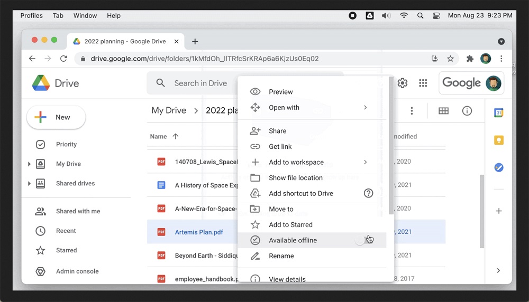Click the Add to workspace plus icon
529x302 pixels.
click(255, 162)
